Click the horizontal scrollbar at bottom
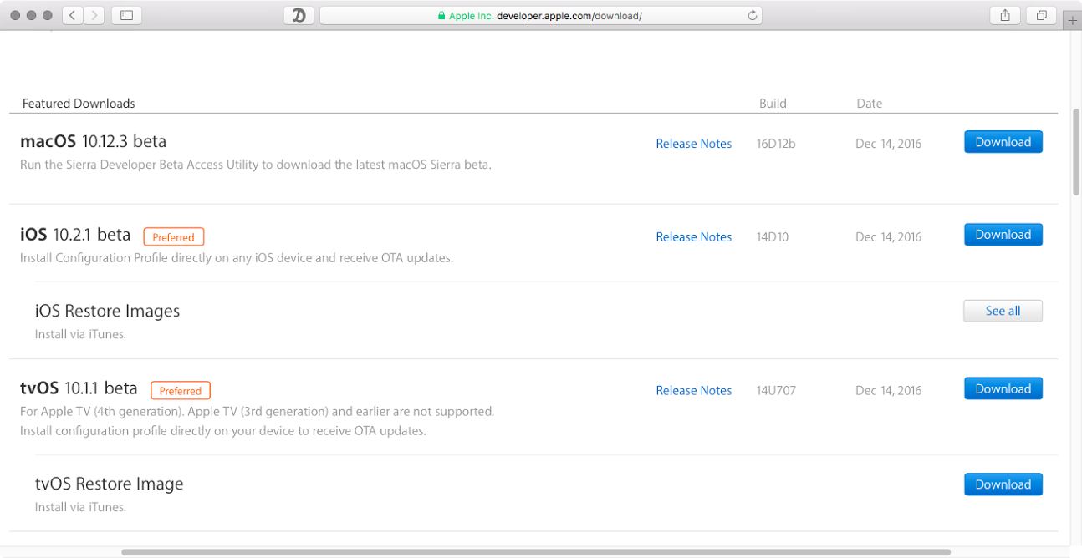The width and height of the screenshot is (1082, 558). (535, 552)
